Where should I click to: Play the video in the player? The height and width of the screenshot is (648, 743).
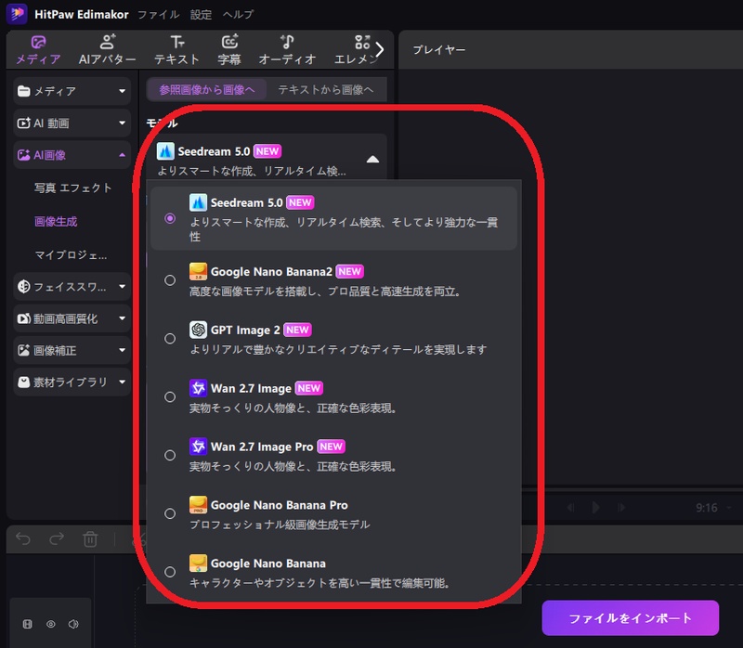(x=595, y=507)
